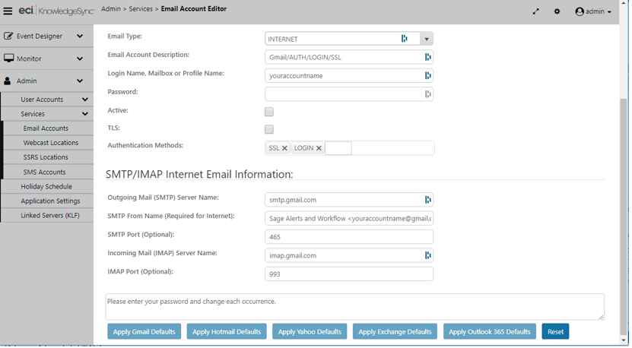632x348 pixels.
Task: Collapse the Admin section chevron
Action: pyautogui.click(x=80, y=81)
